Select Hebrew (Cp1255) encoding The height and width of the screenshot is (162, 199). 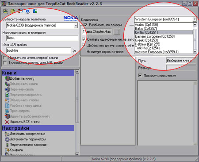[x=164, y=44]
